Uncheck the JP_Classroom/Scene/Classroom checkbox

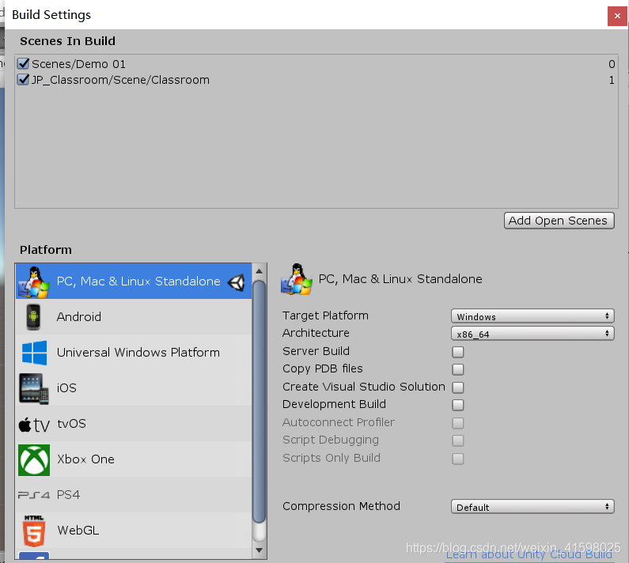pyautogui.click(x=23, y=80)
